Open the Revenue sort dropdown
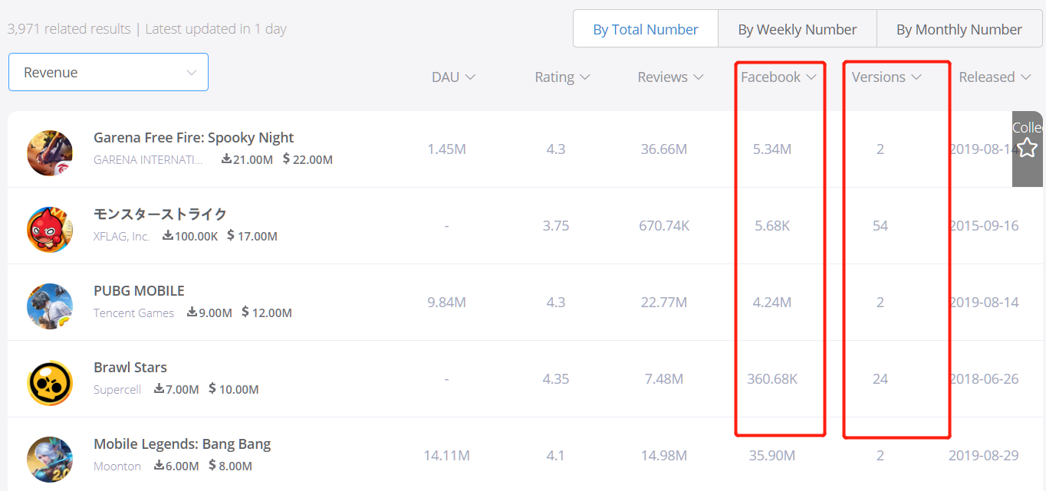Screen dimensions: 1046x491 tap(108, 72)
